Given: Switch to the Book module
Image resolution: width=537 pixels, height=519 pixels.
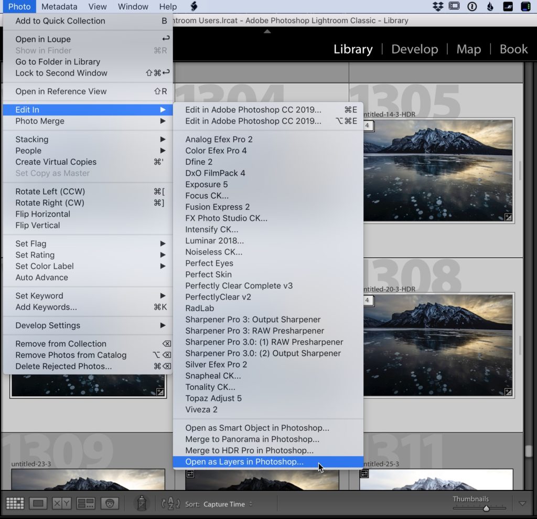Looking at the screenshot, I should click(x=513, y=49).
